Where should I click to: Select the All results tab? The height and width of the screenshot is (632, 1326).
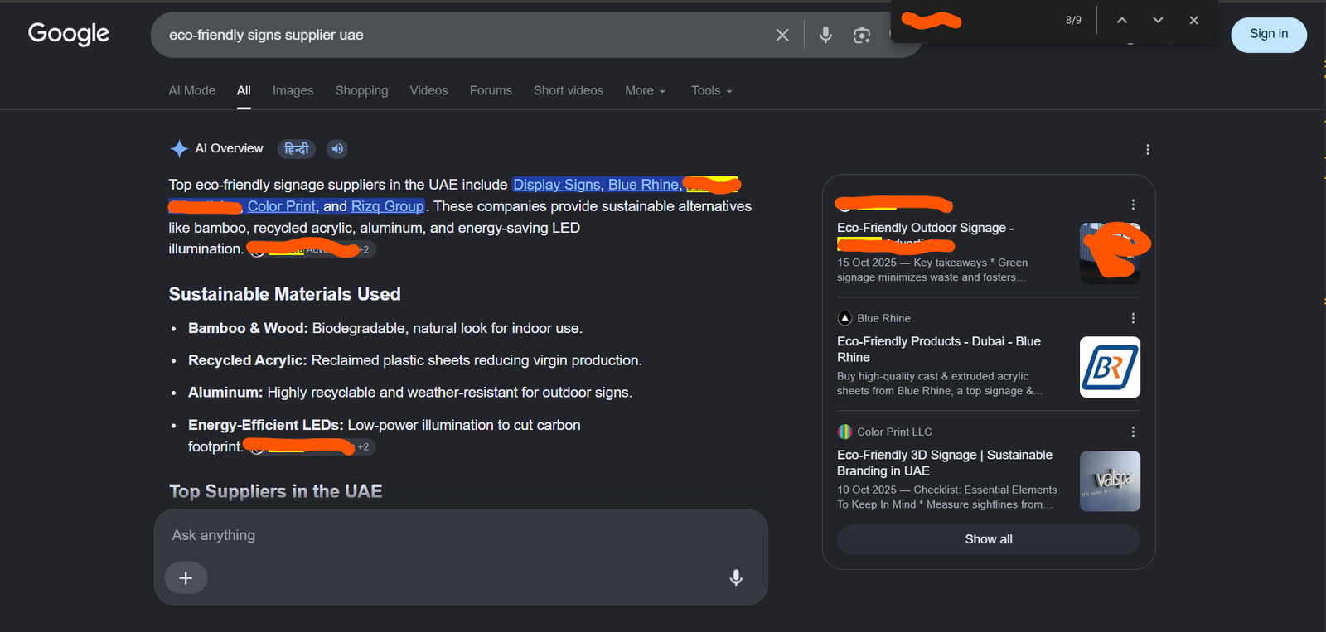(244, 90)
